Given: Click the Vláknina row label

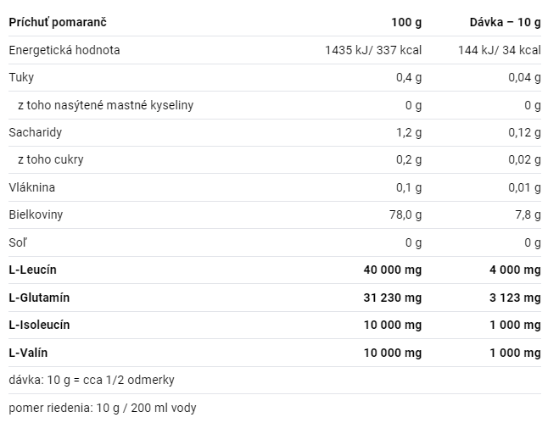Looking at the screenshot, I should (x=32, y=187).
